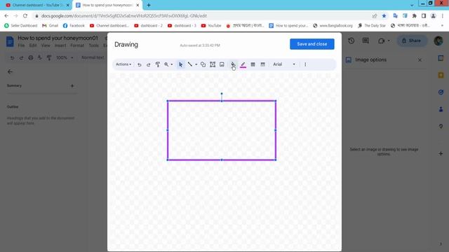Image resolution: width=449 pixels, height=252 pixels.
Task: Click the Share button in Docs
Action: (x=412, y=41)
